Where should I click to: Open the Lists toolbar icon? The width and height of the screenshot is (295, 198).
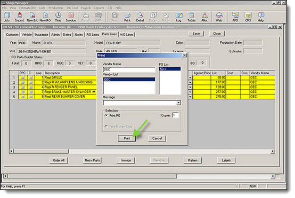tap(6, 17)
